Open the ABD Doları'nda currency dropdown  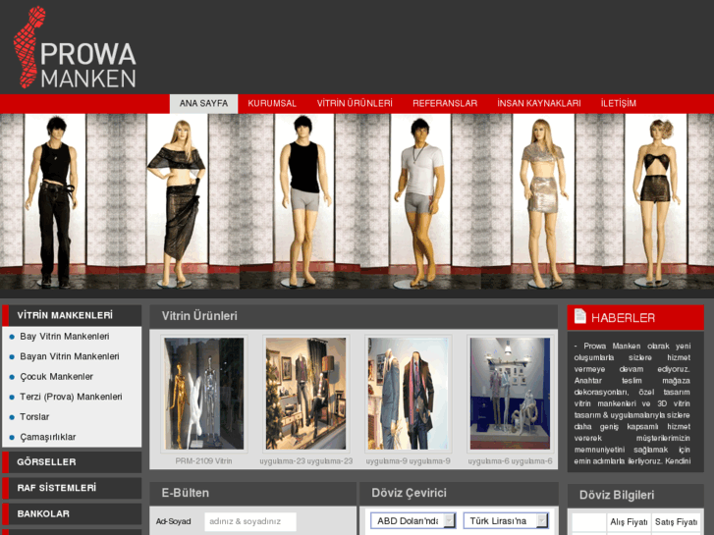(412, 520)
